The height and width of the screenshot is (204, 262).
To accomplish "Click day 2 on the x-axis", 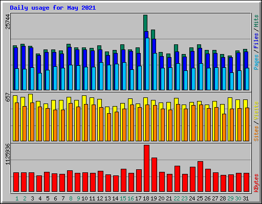I will pos(25,198).
